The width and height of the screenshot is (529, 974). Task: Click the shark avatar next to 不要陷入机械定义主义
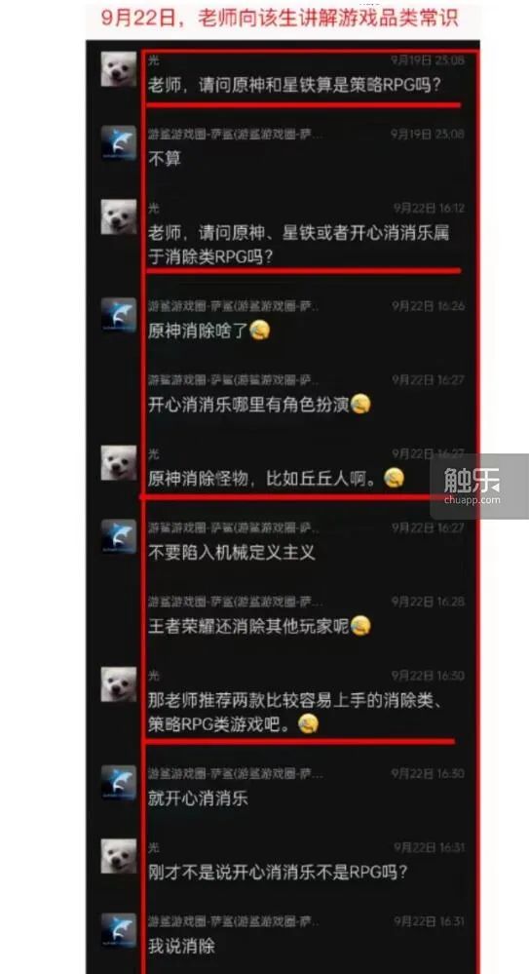tap(119, 536)
